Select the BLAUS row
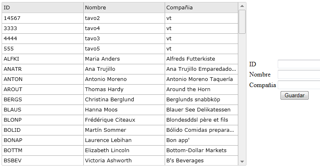 [120, 110]
